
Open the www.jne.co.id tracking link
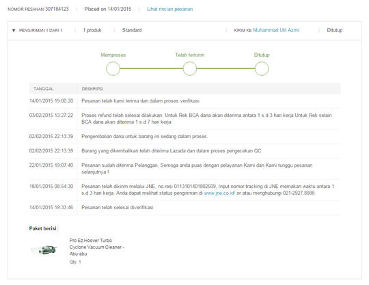pos(219,193)
